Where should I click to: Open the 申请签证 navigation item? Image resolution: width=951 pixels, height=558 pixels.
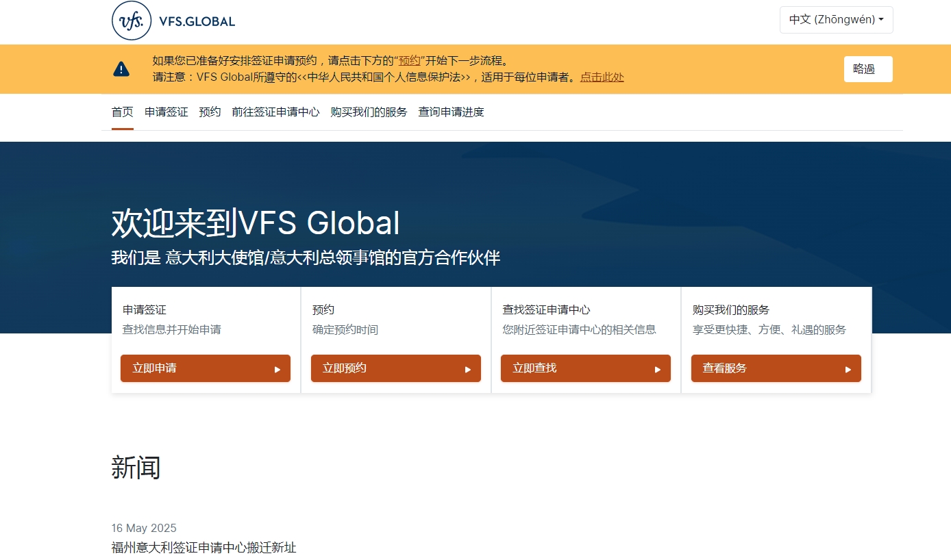click(166, 112)
